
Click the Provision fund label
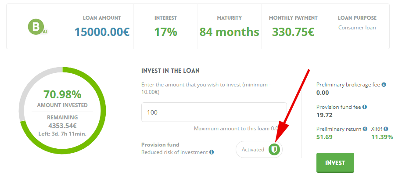pos(160,144)
